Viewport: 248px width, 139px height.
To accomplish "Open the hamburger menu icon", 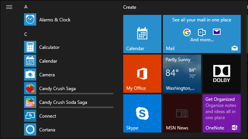I will point(9,7).
